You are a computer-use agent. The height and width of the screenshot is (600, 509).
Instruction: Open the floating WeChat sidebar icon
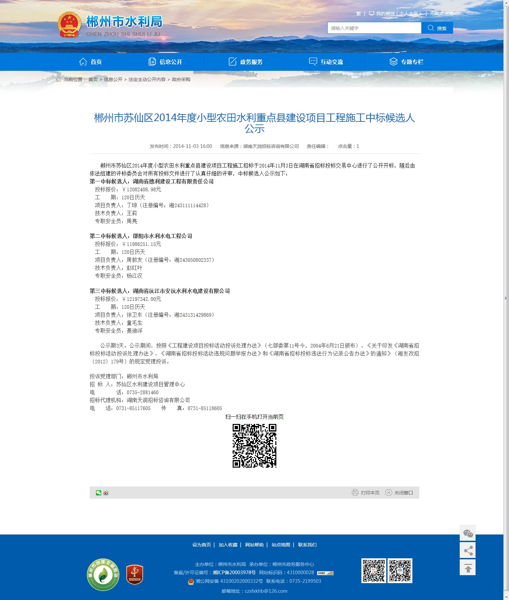tap(468, 533)
